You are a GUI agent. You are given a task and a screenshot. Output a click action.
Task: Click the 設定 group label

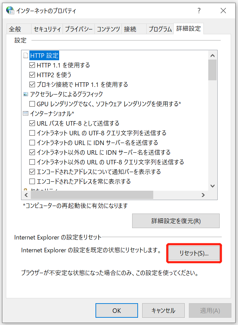(x=20, y=40)
